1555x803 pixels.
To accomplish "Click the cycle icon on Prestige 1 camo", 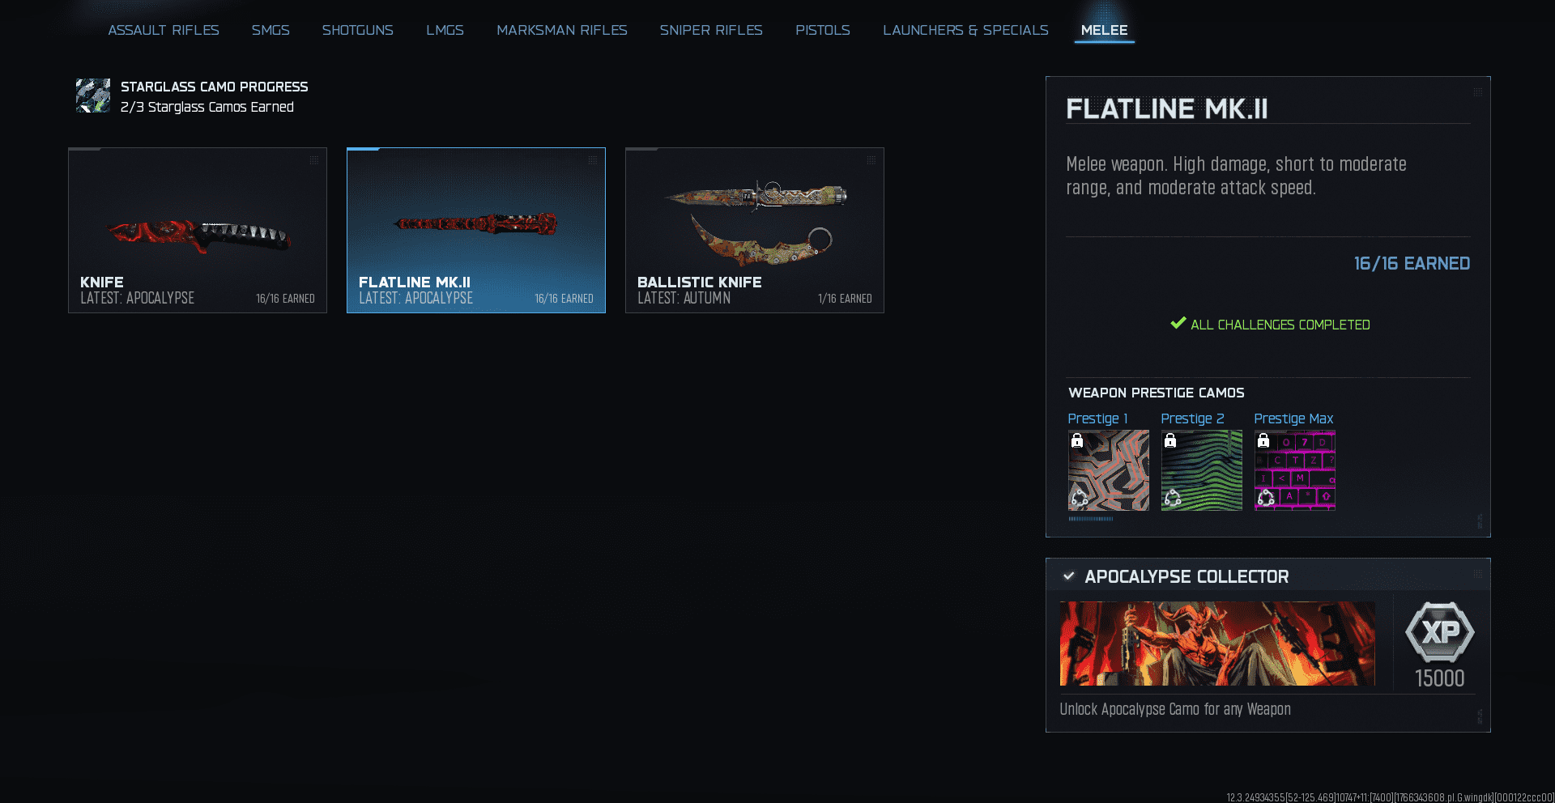I will pyautogui.click(x=1080, y=498).
